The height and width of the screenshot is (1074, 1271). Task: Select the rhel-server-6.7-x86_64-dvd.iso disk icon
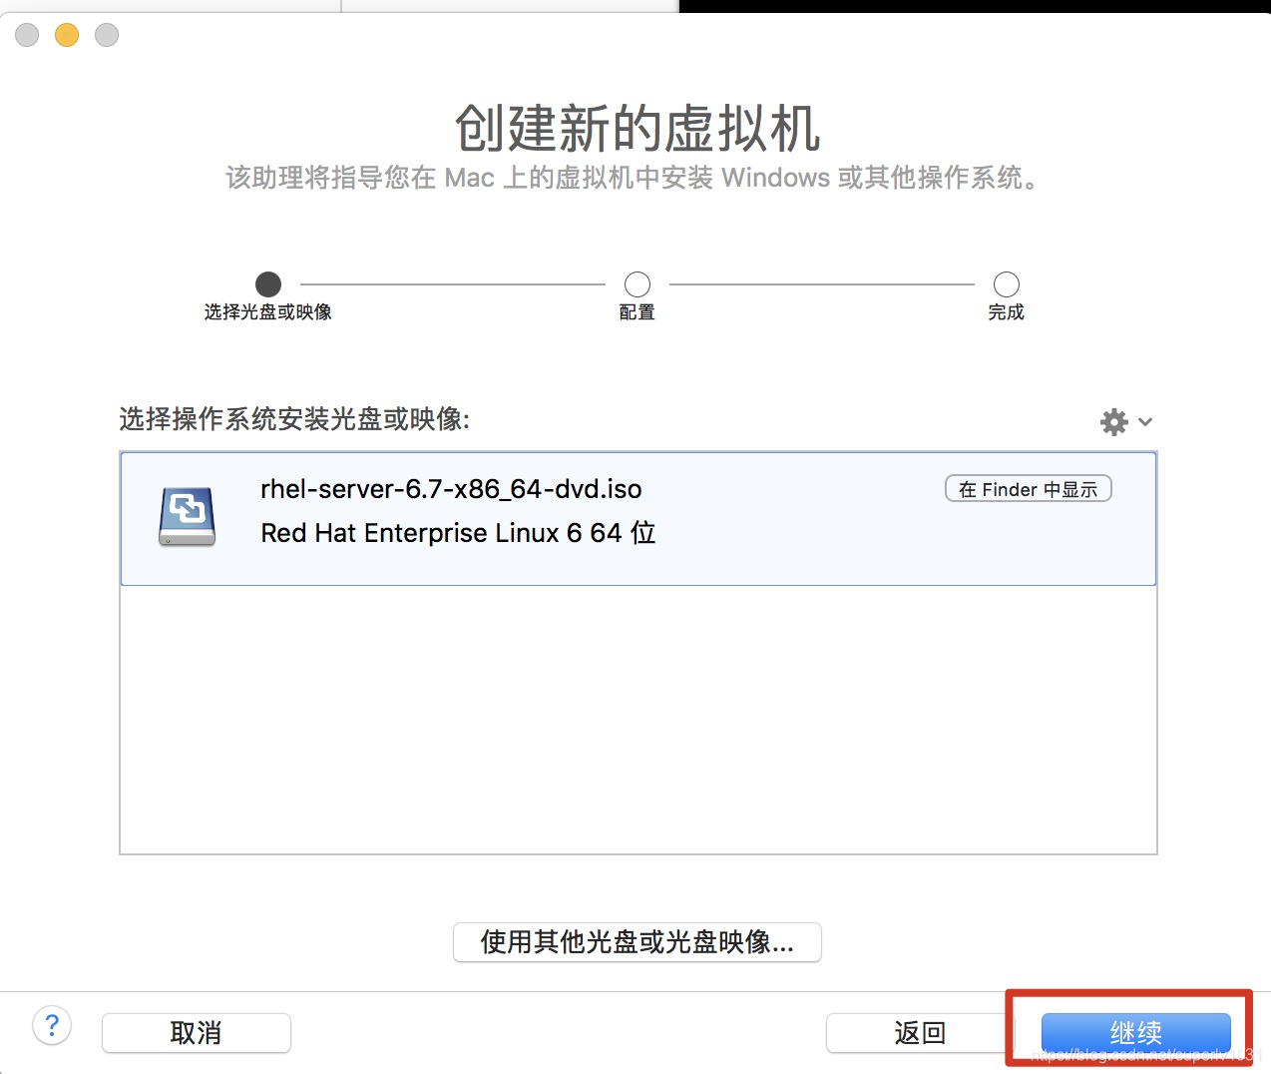pyautogui.click(x=187, y=516)
